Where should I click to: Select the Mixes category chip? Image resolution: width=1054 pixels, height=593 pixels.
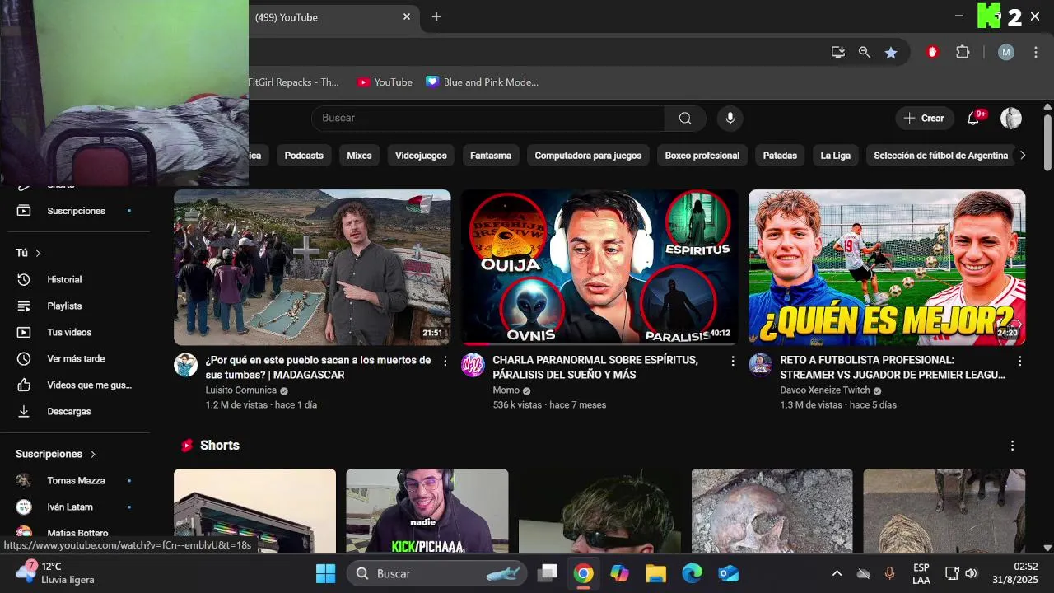pyautogui.click(x=359, y=155)
